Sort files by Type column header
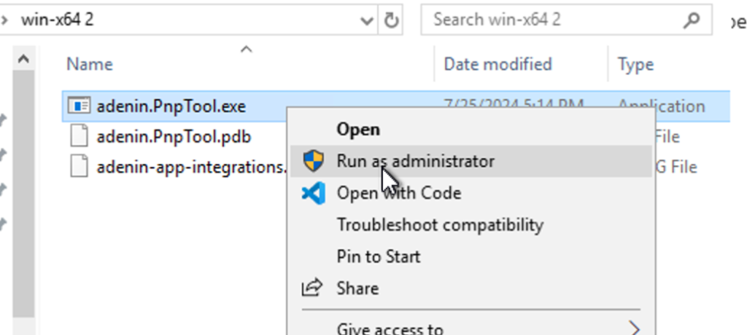This screenshot has width=747, height=335. 635,64
